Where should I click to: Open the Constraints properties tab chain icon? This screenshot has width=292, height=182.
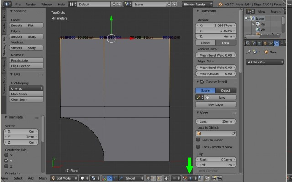pyautogui.click(x=271, y=43)
